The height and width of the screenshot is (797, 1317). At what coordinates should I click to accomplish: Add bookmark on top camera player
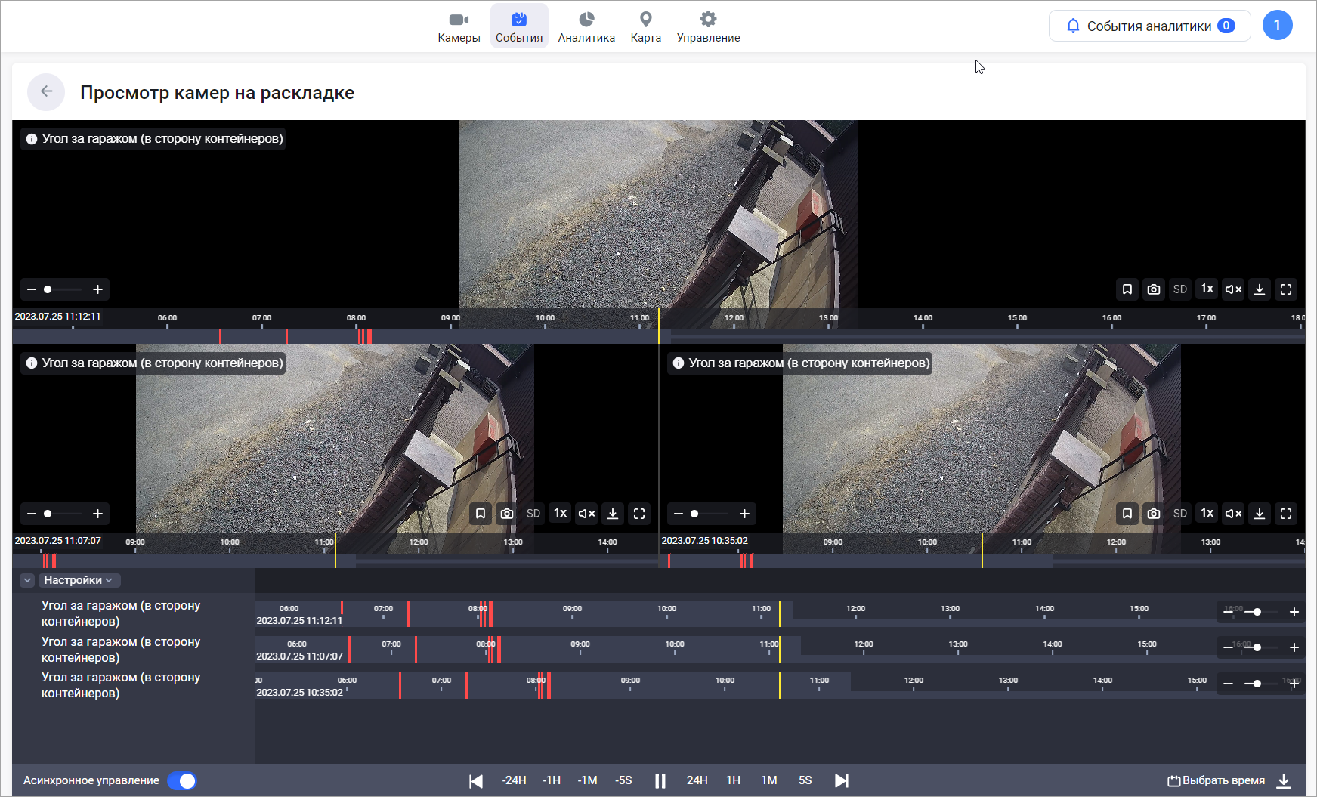[1127, 289]
